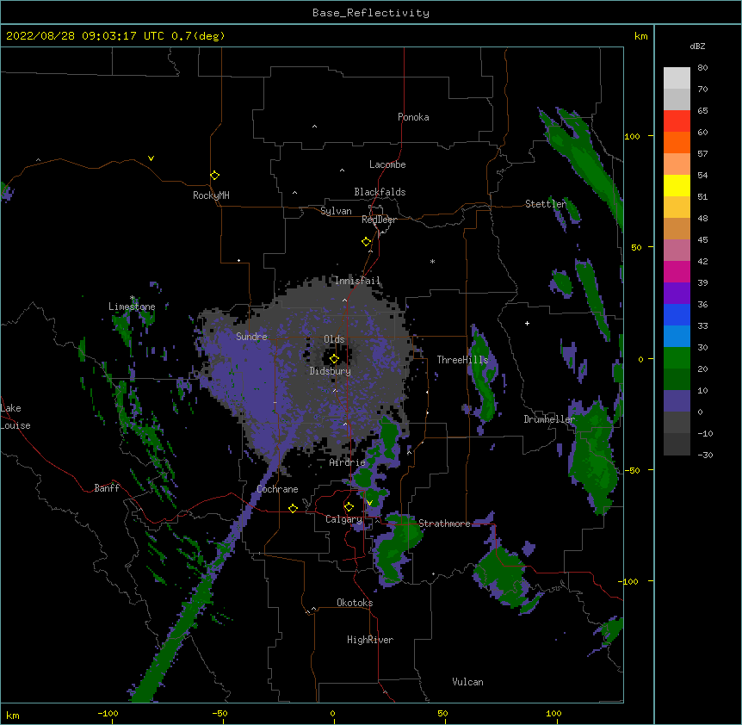Click the Blackfalds city label
Screen dimensions: 742x725
pyautogui.click(x=380, y=192)
